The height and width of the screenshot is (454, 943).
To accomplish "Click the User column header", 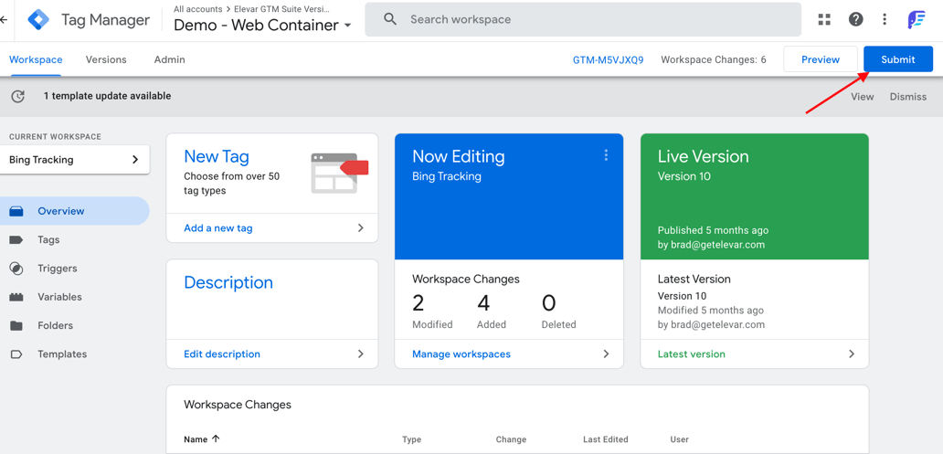I will [680, 439].
